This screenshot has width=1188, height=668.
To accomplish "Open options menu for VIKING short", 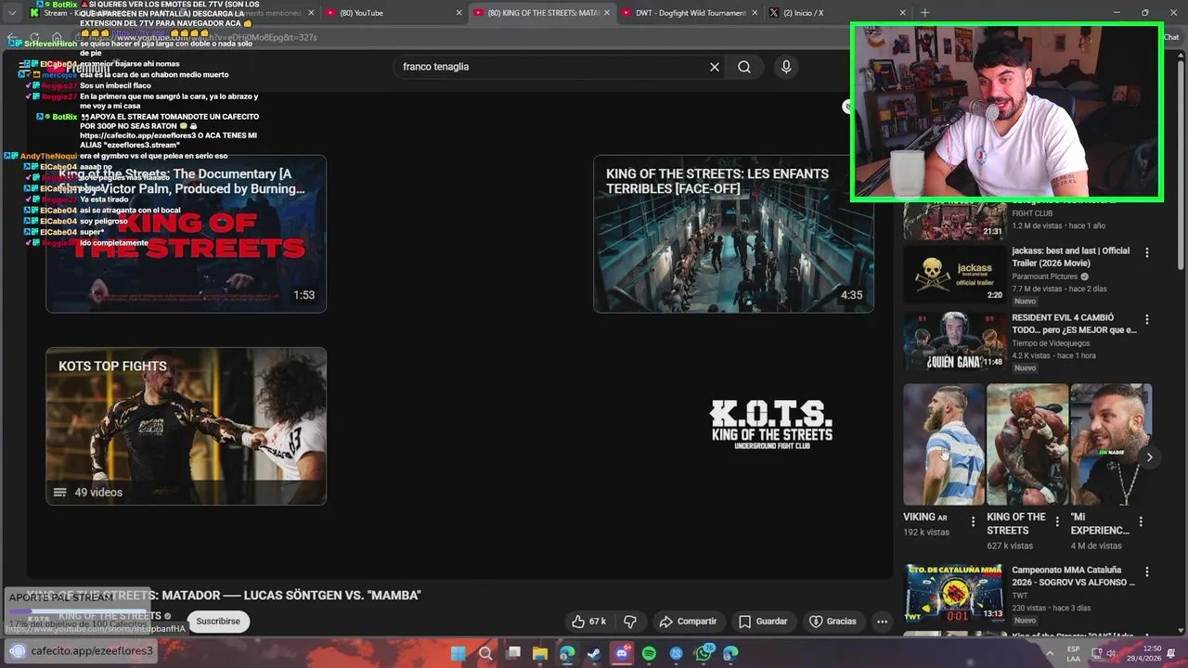I will [x=974, y=521].
